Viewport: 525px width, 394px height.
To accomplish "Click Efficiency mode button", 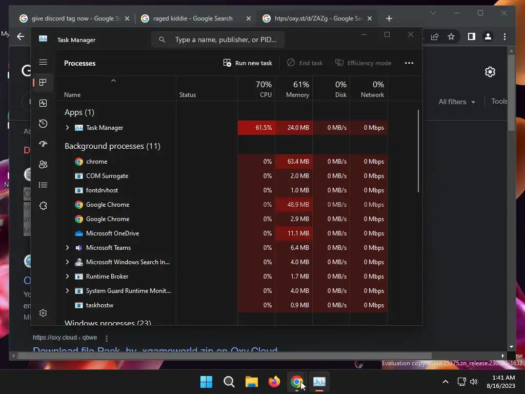I will click(364, 63).
